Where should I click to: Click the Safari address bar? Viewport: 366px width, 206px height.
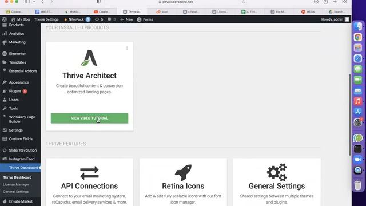176,2
